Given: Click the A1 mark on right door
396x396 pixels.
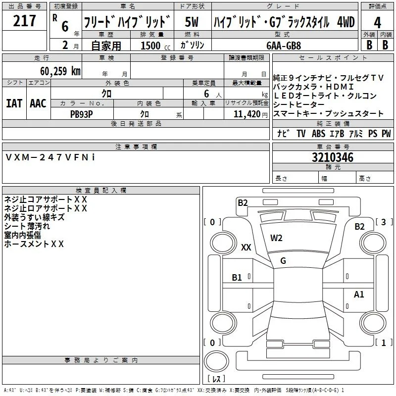Looking at the screenshot, I should [359, 294].
